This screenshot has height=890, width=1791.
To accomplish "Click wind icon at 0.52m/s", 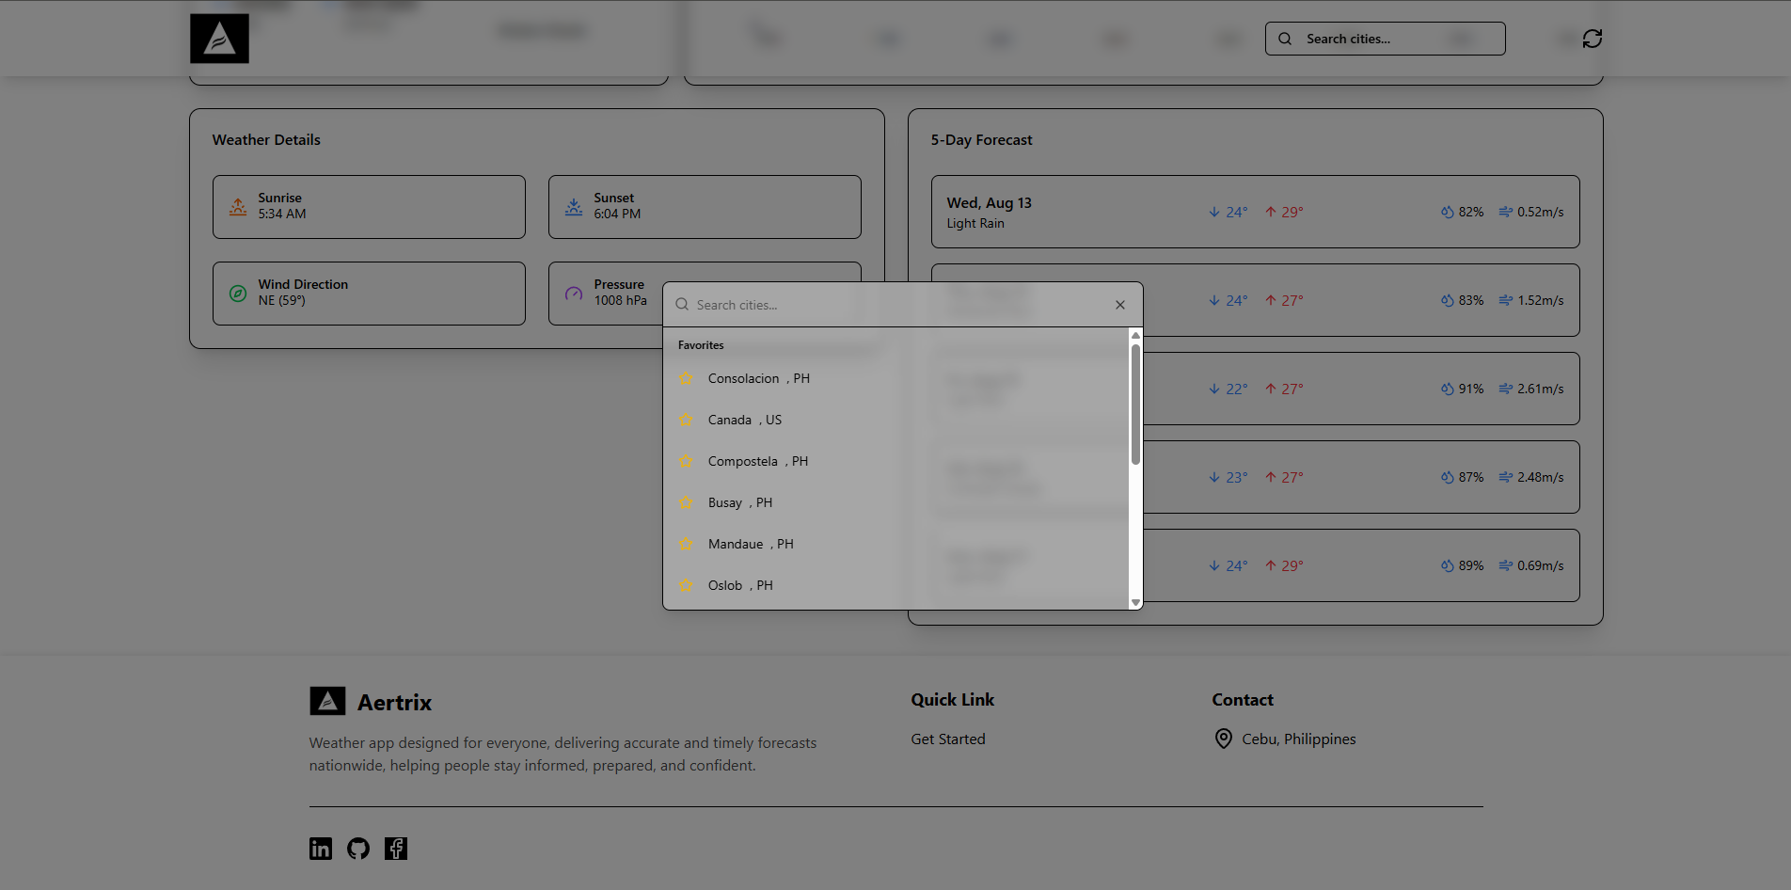I will click(1506, 212).
